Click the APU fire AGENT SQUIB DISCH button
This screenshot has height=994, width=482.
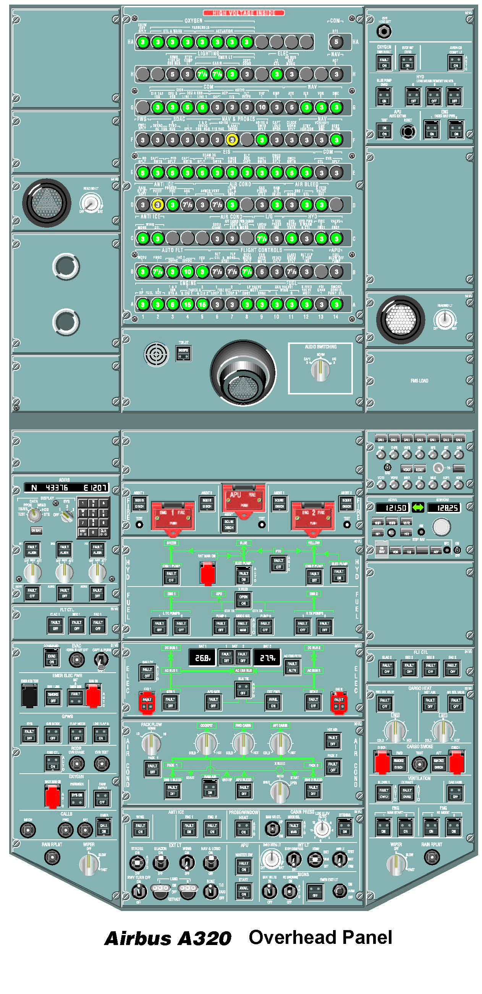pos(229,525)
